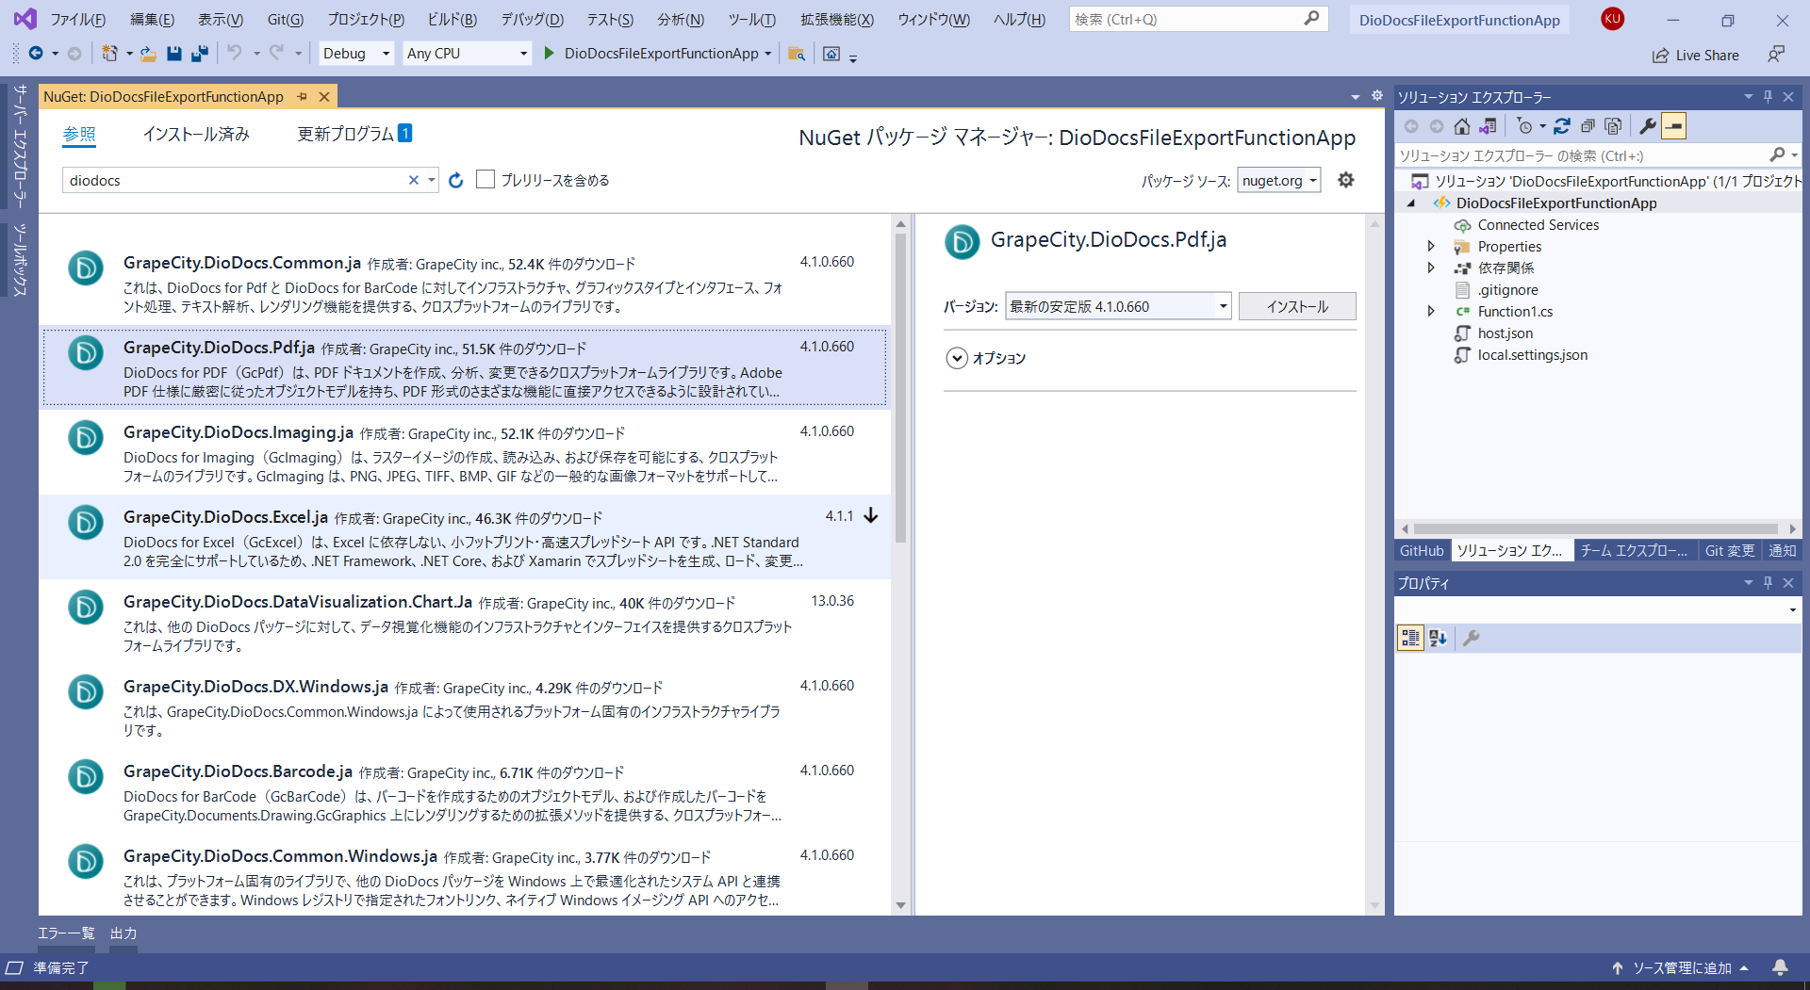
Task: Switch to the インストール済み tab
Action: pyautogui.click(x=196, y=134)
